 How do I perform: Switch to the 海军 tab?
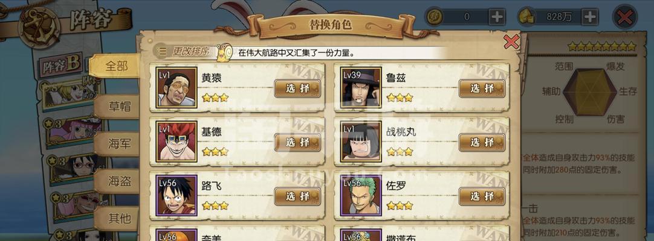(120, 144)
